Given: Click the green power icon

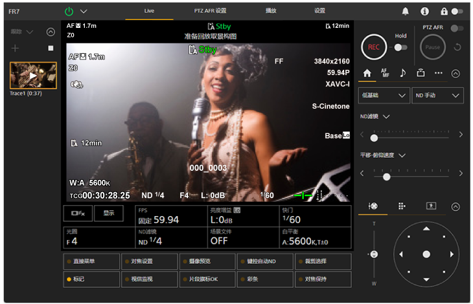Looking at the screenshot, I should [69, 11].
